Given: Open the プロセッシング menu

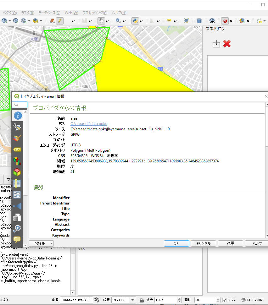Looking at the screenshot, I should point(95,13).
